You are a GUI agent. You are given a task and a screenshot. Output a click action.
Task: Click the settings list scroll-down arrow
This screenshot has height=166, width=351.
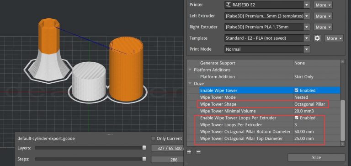pyautogui.click(x=342, y=144)
